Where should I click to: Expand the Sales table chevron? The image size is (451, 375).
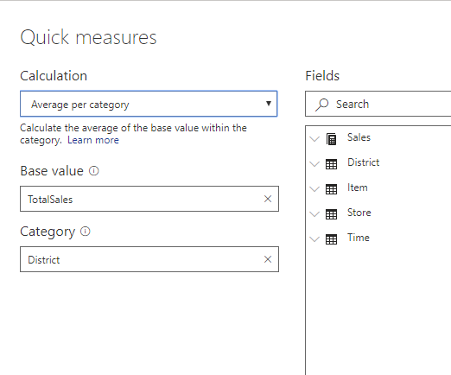tap(314, 139)
